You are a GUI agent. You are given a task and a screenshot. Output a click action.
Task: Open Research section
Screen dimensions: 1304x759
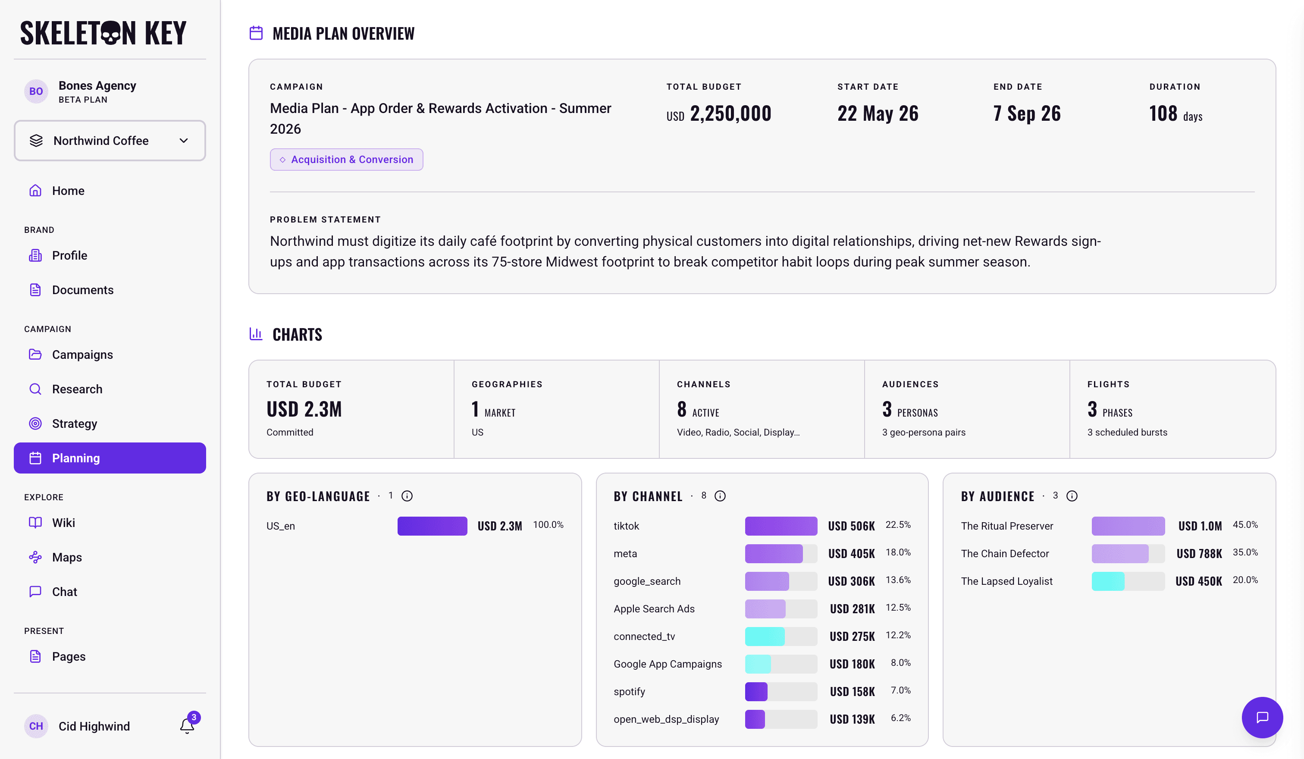pyautogui.click(x=110, y=389)
